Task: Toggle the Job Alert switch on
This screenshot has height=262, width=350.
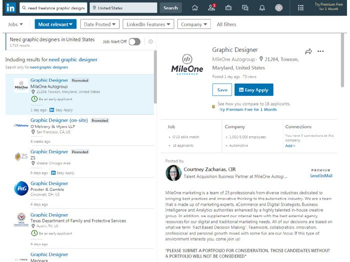Action: (x=134, y=41)
